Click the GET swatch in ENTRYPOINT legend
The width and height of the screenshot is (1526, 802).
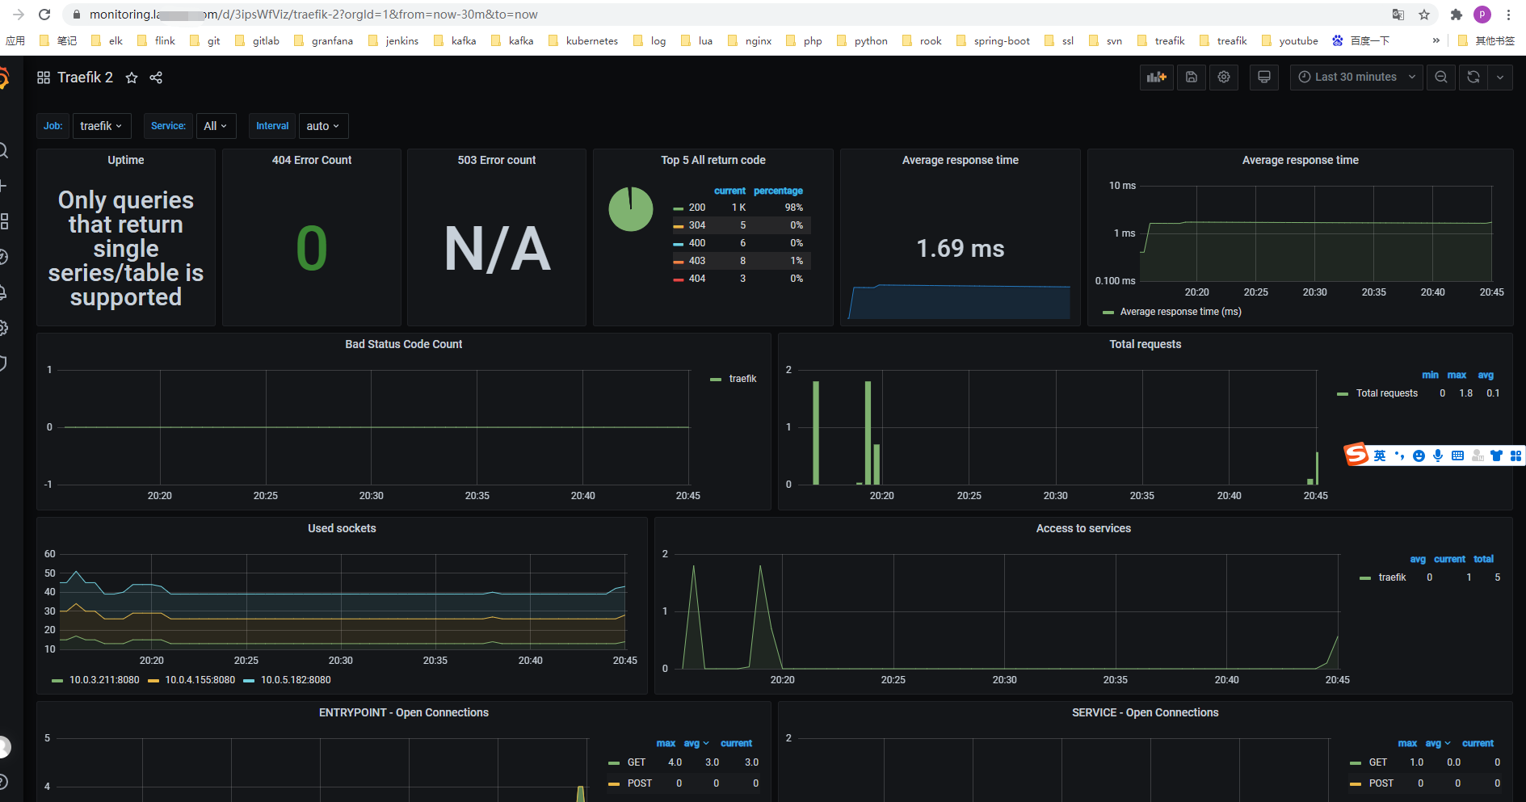pyautogui.click(x=613, y=762)
